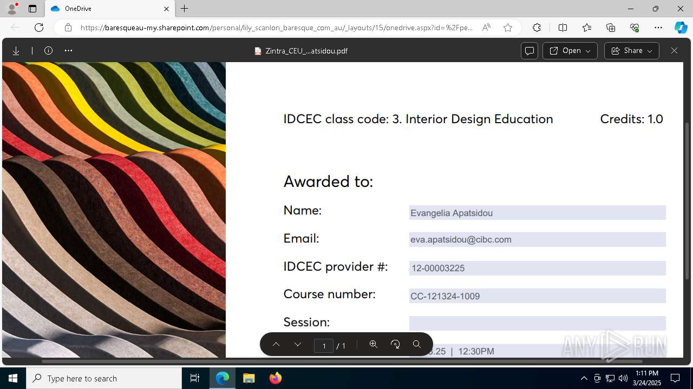Click the page number box
This screenshot has width=693, height=389.
324,345
